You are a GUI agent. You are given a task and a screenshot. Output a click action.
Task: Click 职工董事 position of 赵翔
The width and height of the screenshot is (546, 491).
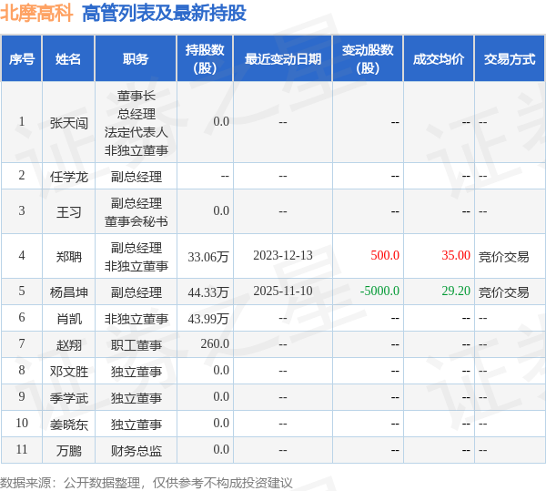click(136, 345)
